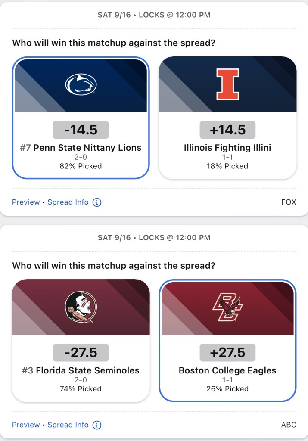308x441 pixels.
Task: Pick Illinois Fighting Illini +14.5
Action: [x=227, y=148]
